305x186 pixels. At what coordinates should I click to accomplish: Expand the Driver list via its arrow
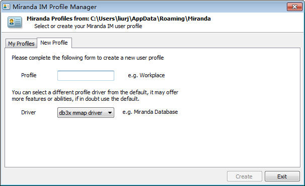pos(110,113)
